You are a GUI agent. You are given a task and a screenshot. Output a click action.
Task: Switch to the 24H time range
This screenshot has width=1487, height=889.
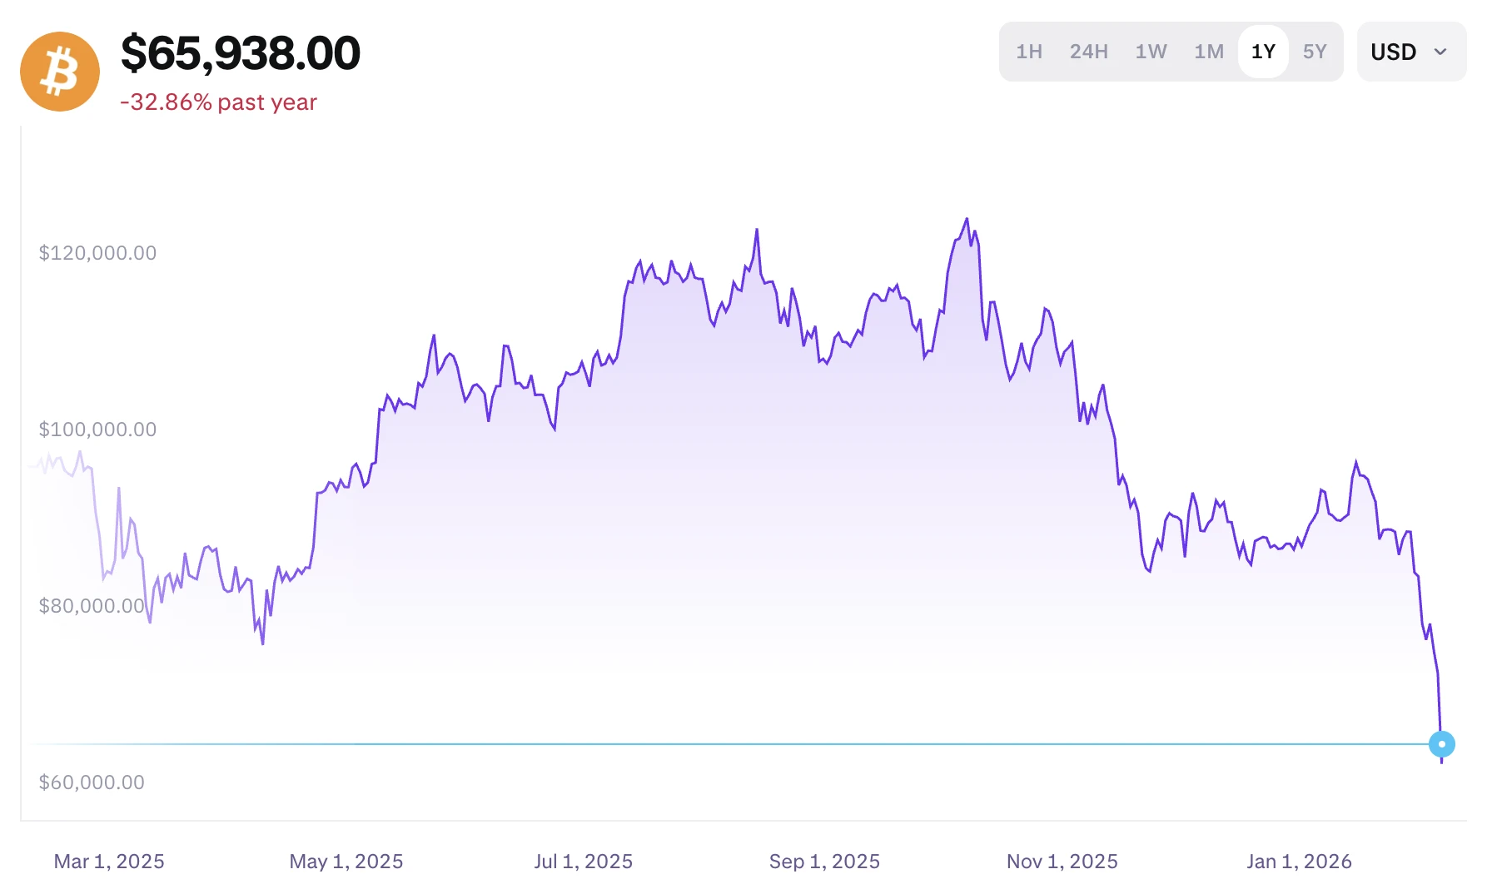(1088, 52)
